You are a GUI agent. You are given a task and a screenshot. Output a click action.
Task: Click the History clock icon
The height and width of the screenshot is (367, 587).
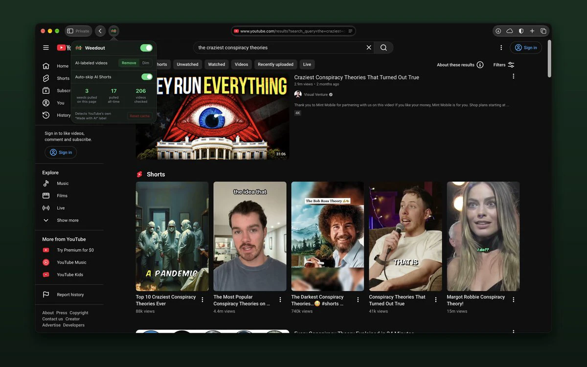click(46, 115)
